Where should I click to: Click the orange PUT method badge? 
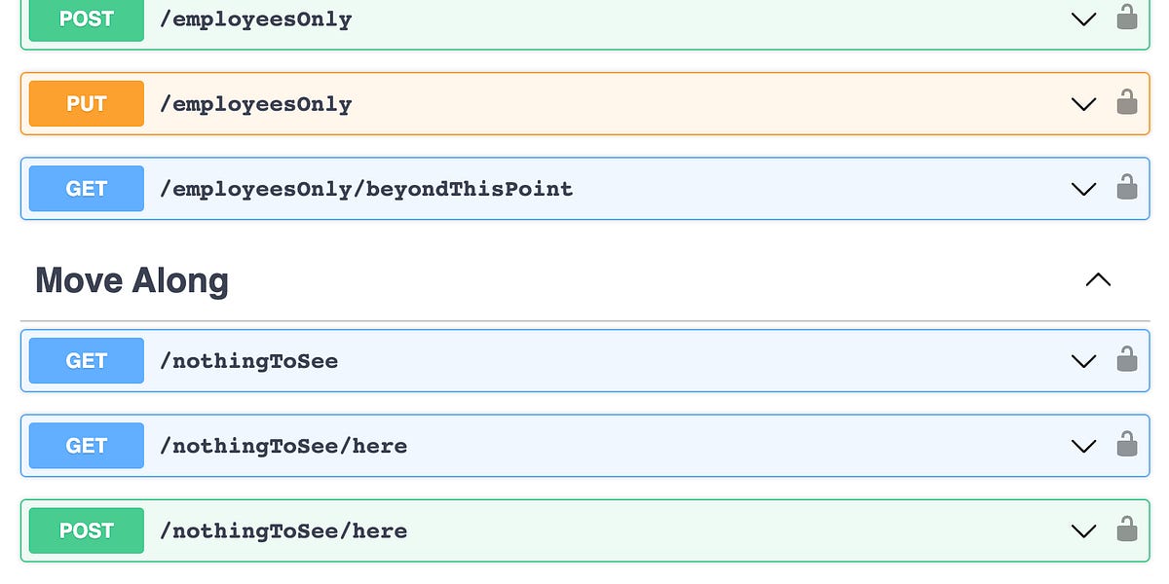pos(86,103)
